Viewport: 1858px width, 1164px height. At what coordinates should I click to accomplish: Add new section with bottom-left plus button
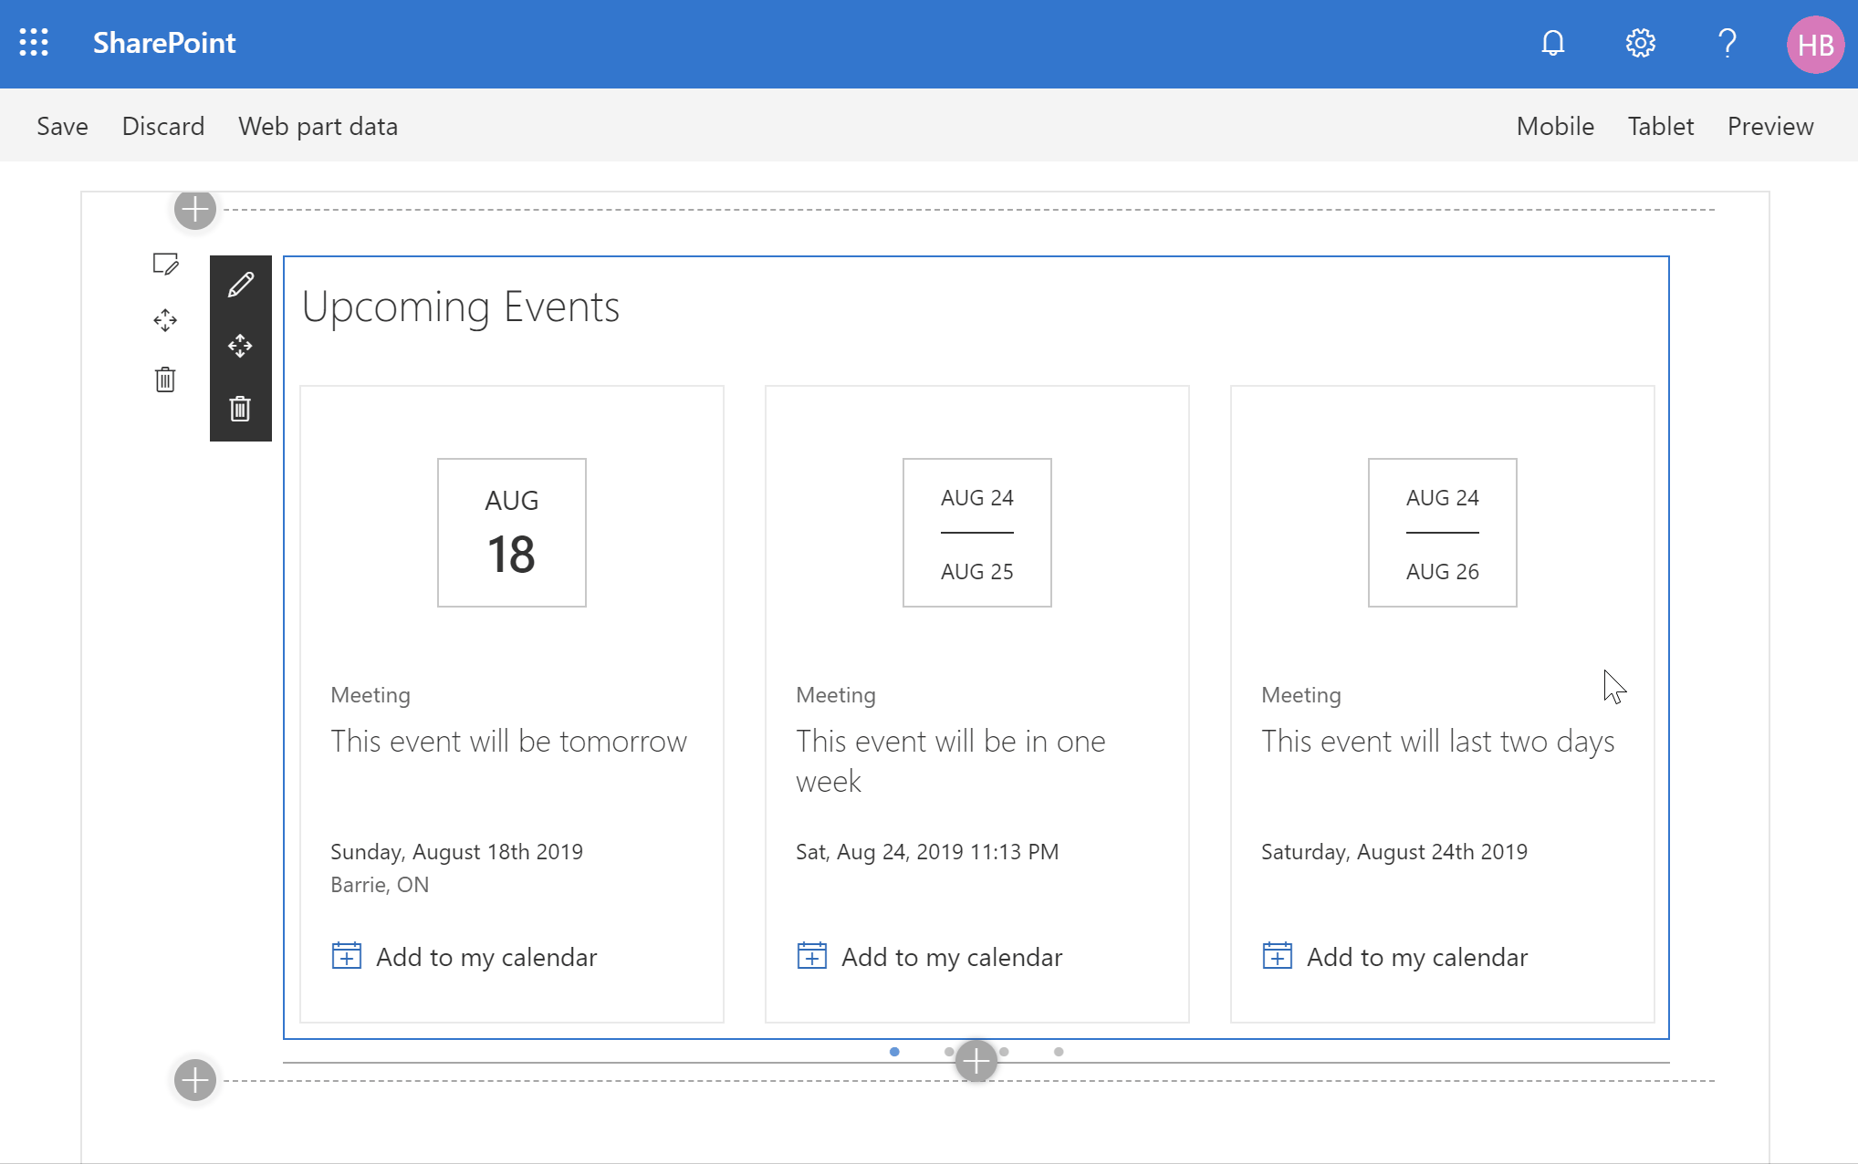pyautogui.click(x=195, y=1080)
